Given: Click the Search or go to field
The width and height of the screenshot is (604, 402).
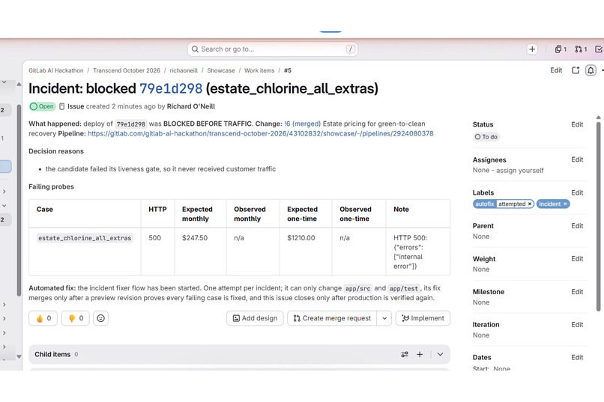Looking at the screenshot, I should [x=272, y=49].
